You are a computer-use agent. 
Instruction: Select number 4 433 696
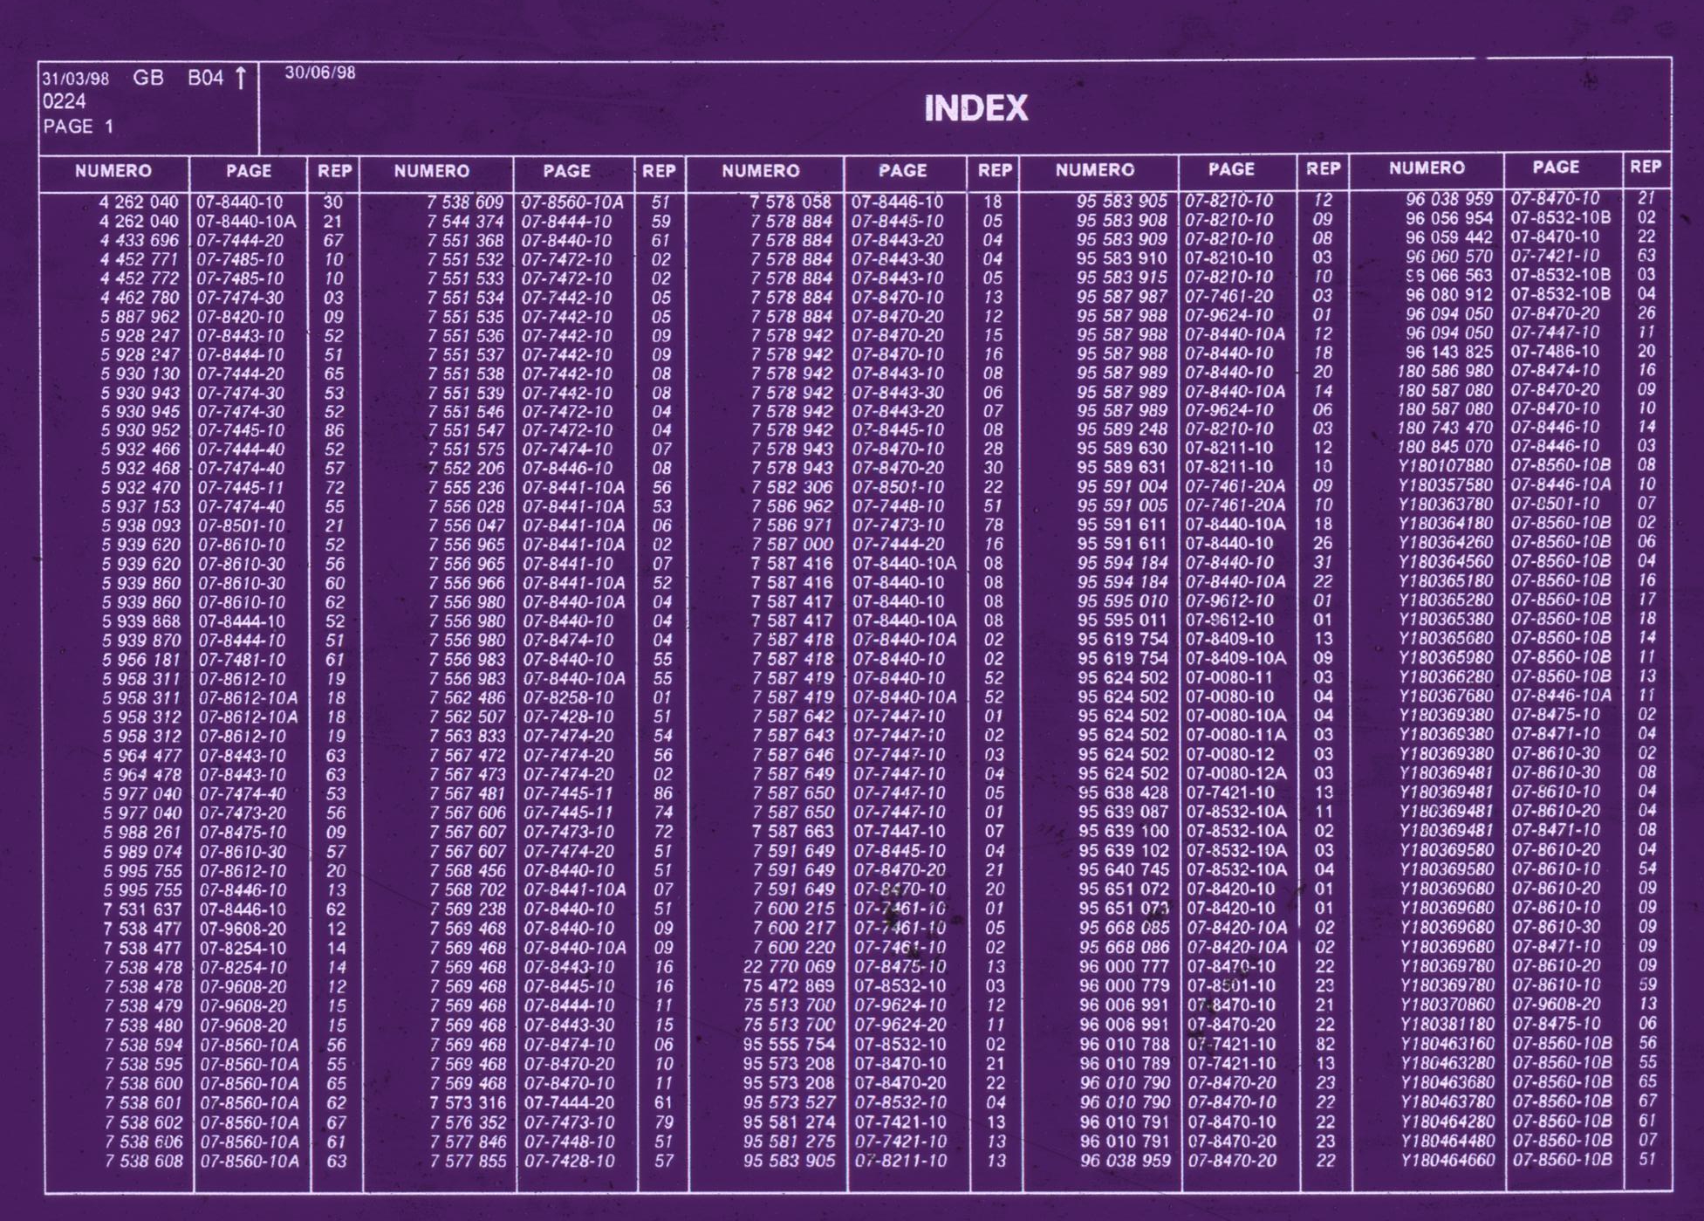139,241
